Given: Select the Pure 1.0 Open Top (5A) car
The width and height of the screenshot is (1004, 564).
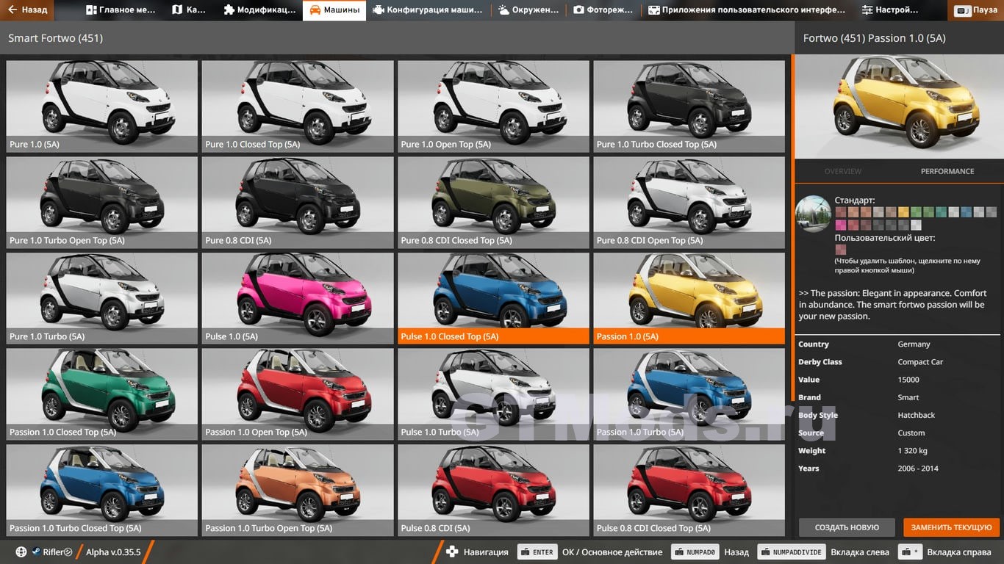Looking at the screenshot, I should click(x=493, y=106).
